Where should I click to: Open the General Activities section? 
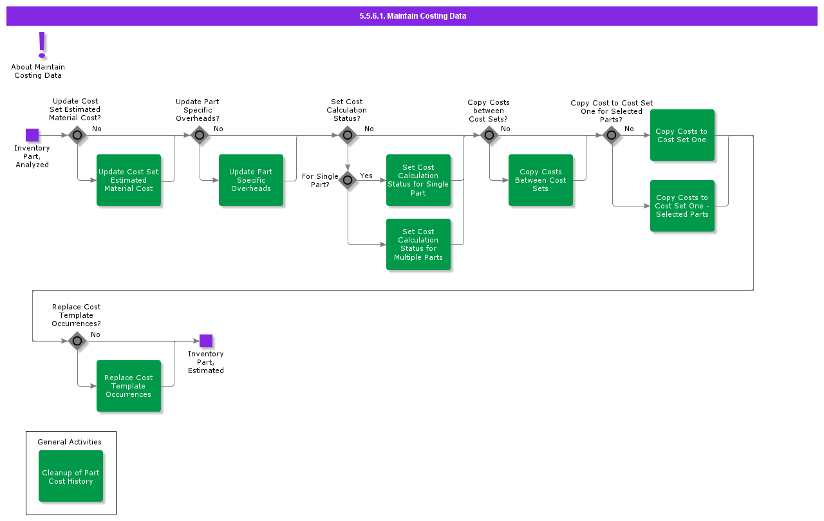click(70, 442)
